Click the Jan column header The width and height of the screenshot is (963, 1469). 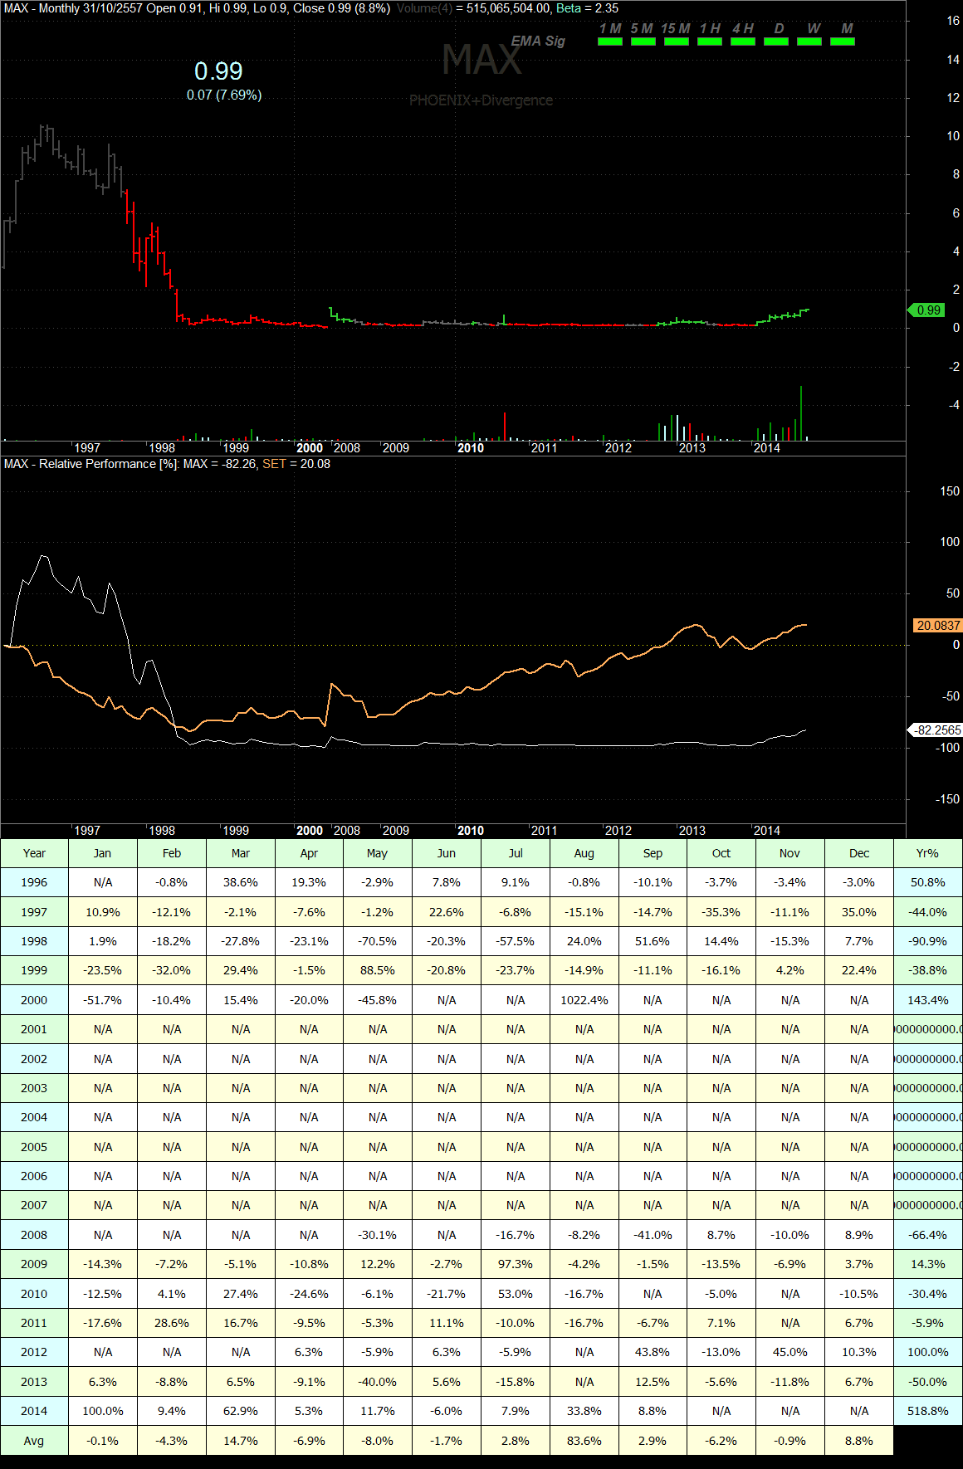pos(103,853)
